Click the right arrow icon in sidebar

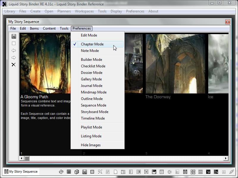[x=14, y=58]
